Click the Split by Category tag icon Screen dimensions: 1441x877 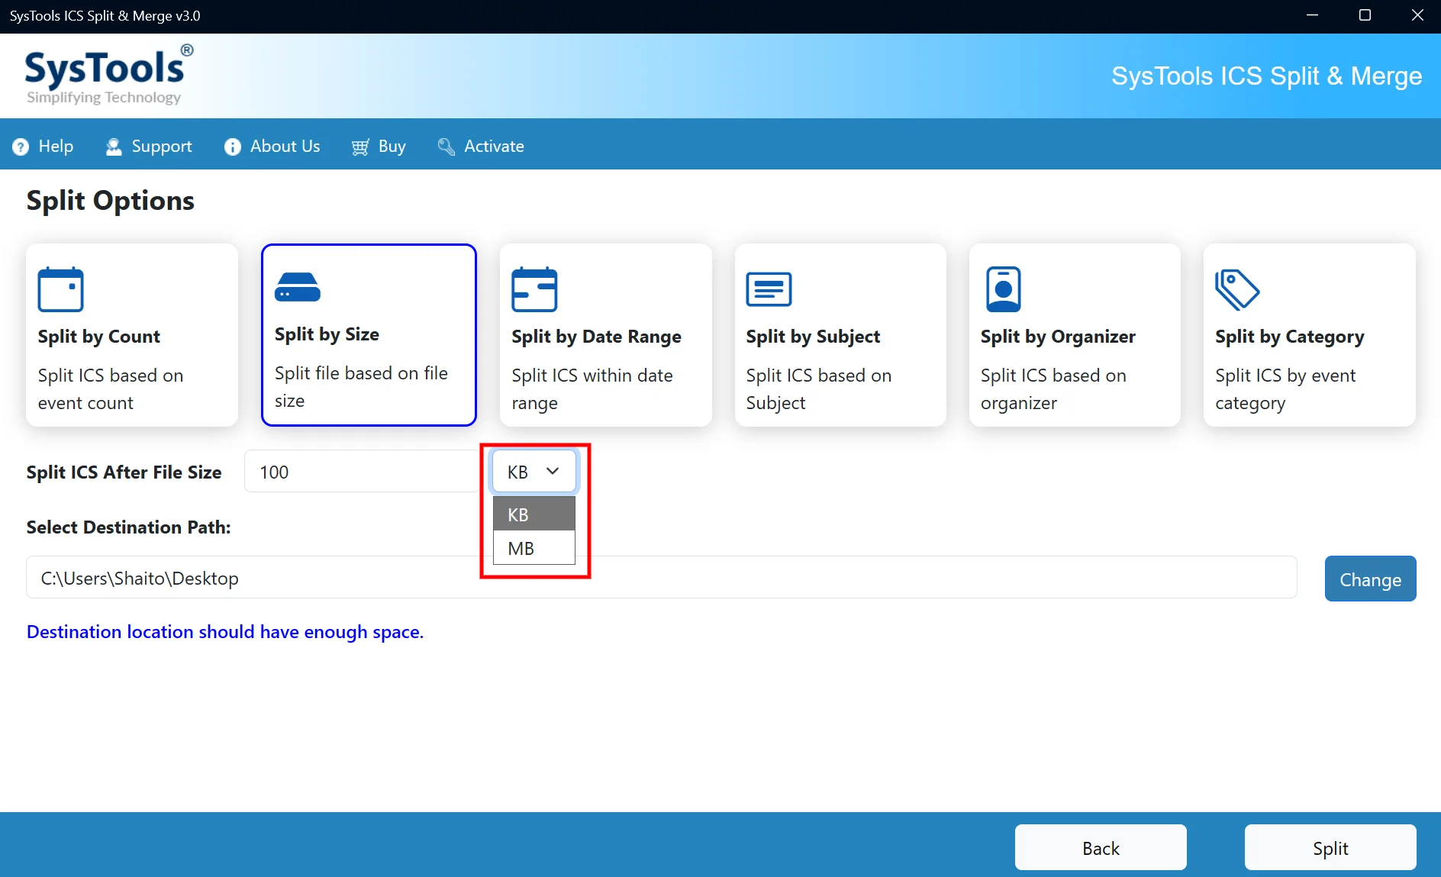coord(1237,289)
